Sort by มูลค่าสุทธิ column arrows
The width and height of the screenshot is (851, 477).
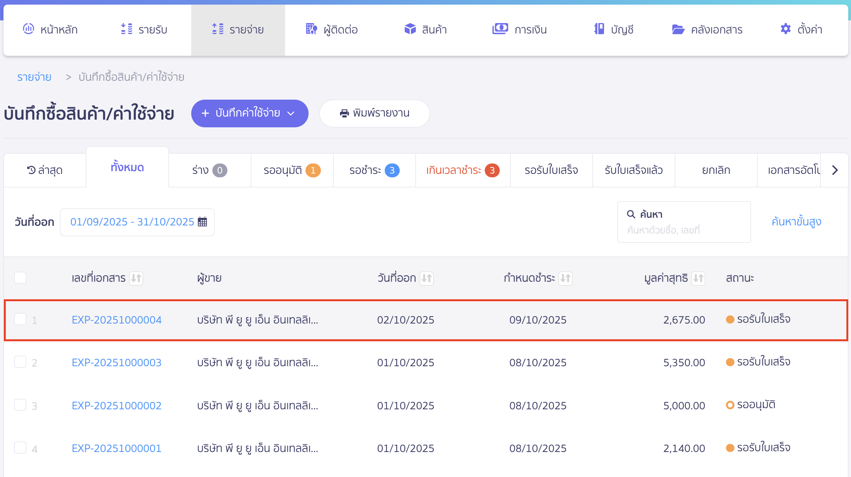[x=698, y=278]
